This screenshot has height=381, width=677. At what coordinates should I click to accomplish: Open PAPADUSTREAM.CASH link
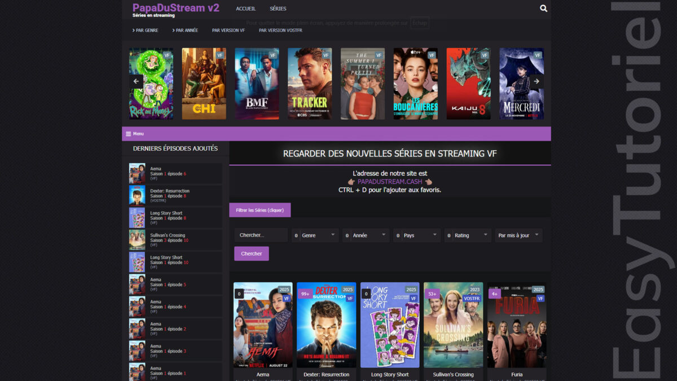click(390, 182)
